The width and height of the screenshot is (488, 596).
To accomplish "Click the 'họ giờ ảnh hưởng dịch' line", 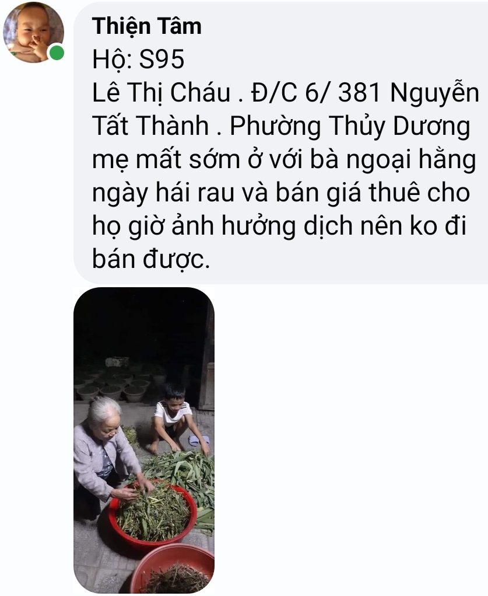I will [x=223, y=226].
